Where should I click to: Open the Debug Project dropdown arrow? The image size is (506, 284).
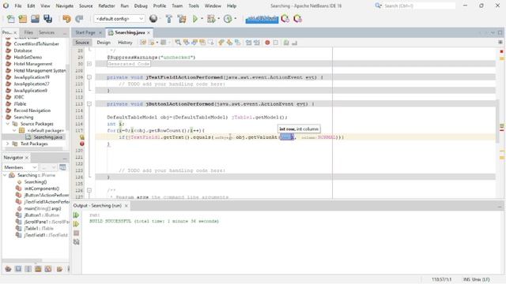pos(218,19)
